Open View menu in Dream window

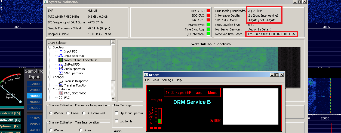[156, 80]
